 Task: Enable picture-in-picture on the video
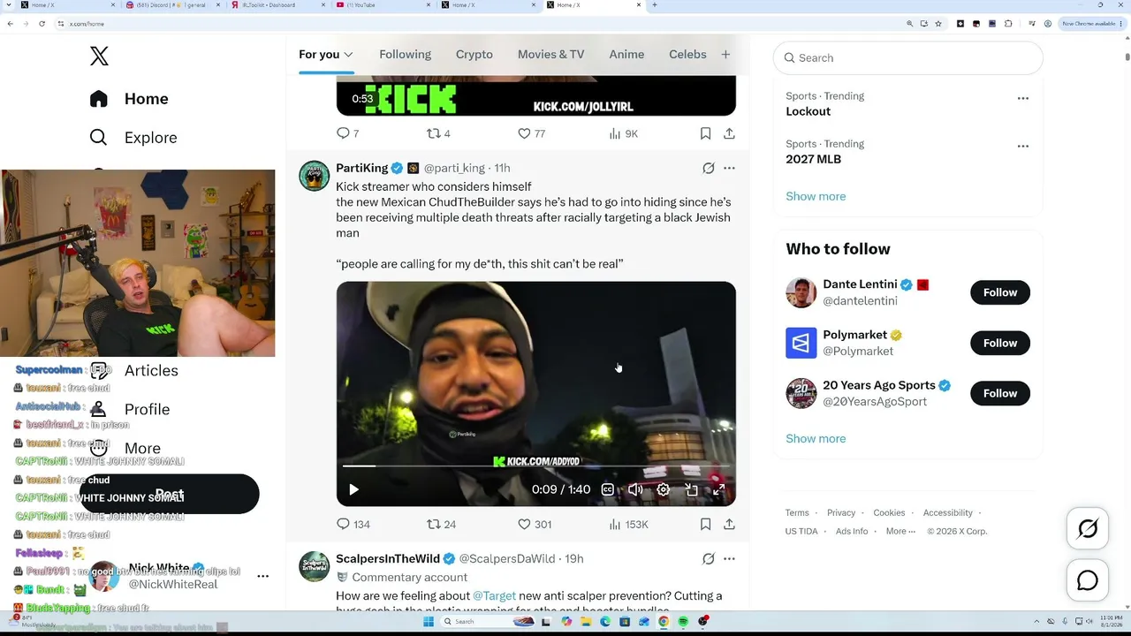tap(692, 489)
